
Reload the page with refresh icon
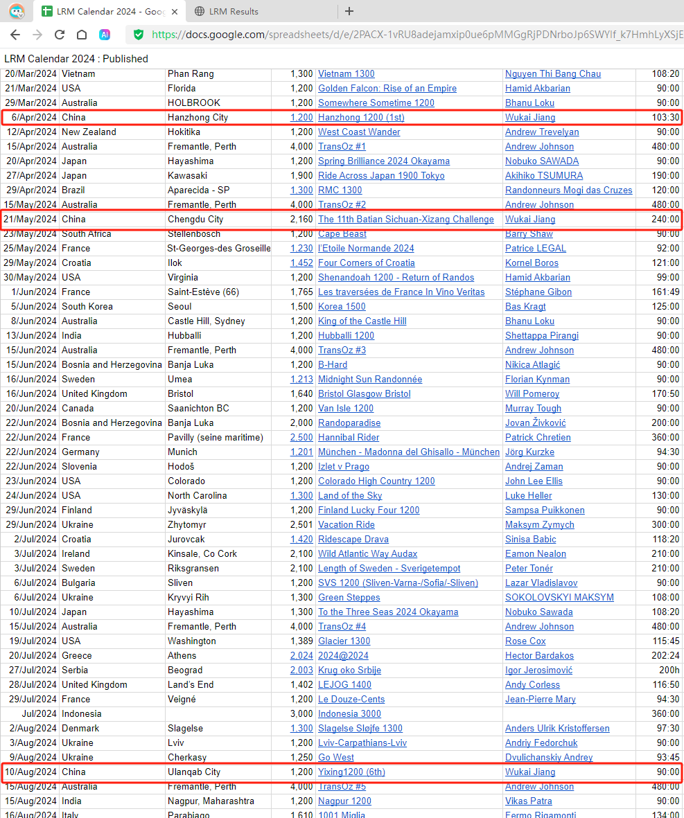coord(60,35)
